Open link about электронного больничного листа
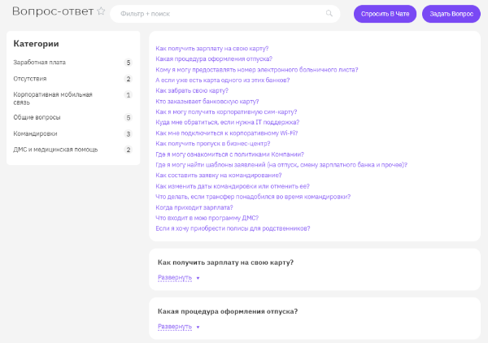Image resolution: width=488 pixels, height=343 pixels. click(x=257, y=70)
